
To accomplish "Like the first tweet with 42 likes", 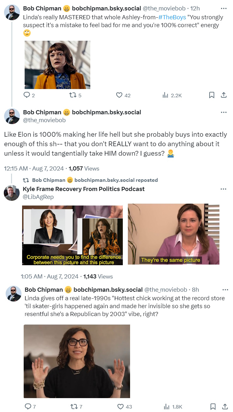I will pos(119,95).
